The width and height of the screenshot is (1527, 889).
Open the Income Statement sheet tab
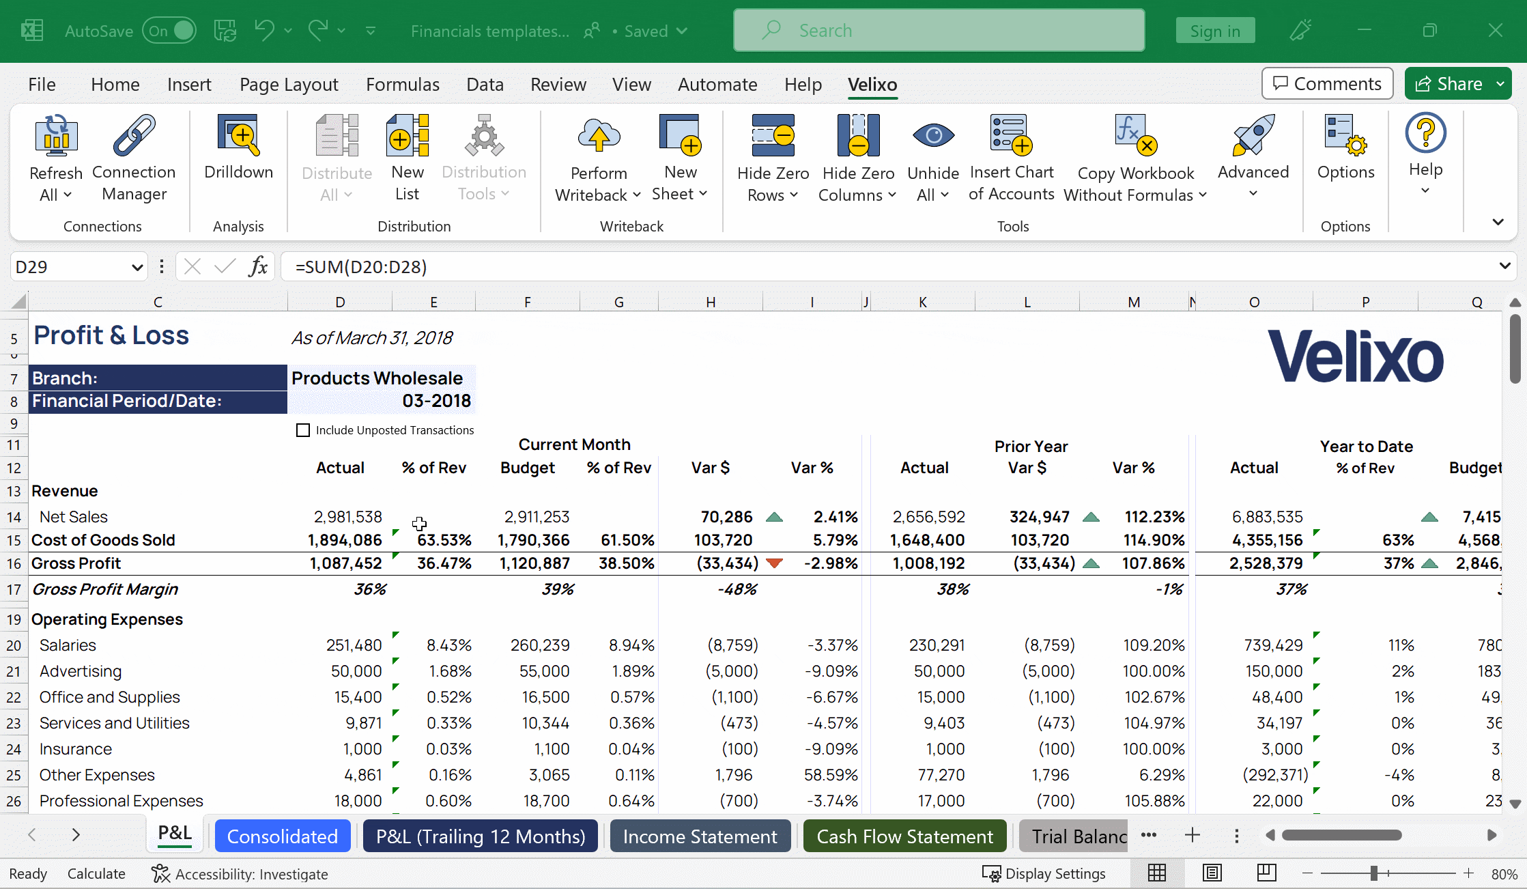[700, 836]
